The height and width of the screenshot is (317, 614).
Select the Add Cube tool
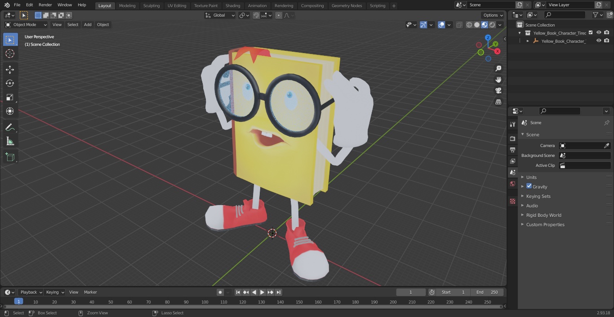tap(10, 157)
